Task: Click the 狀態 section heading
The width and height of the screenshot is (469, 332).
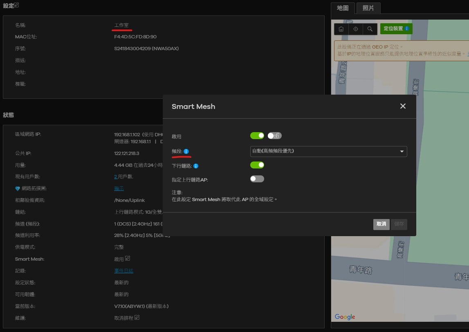Action: (x=8, y=115)
